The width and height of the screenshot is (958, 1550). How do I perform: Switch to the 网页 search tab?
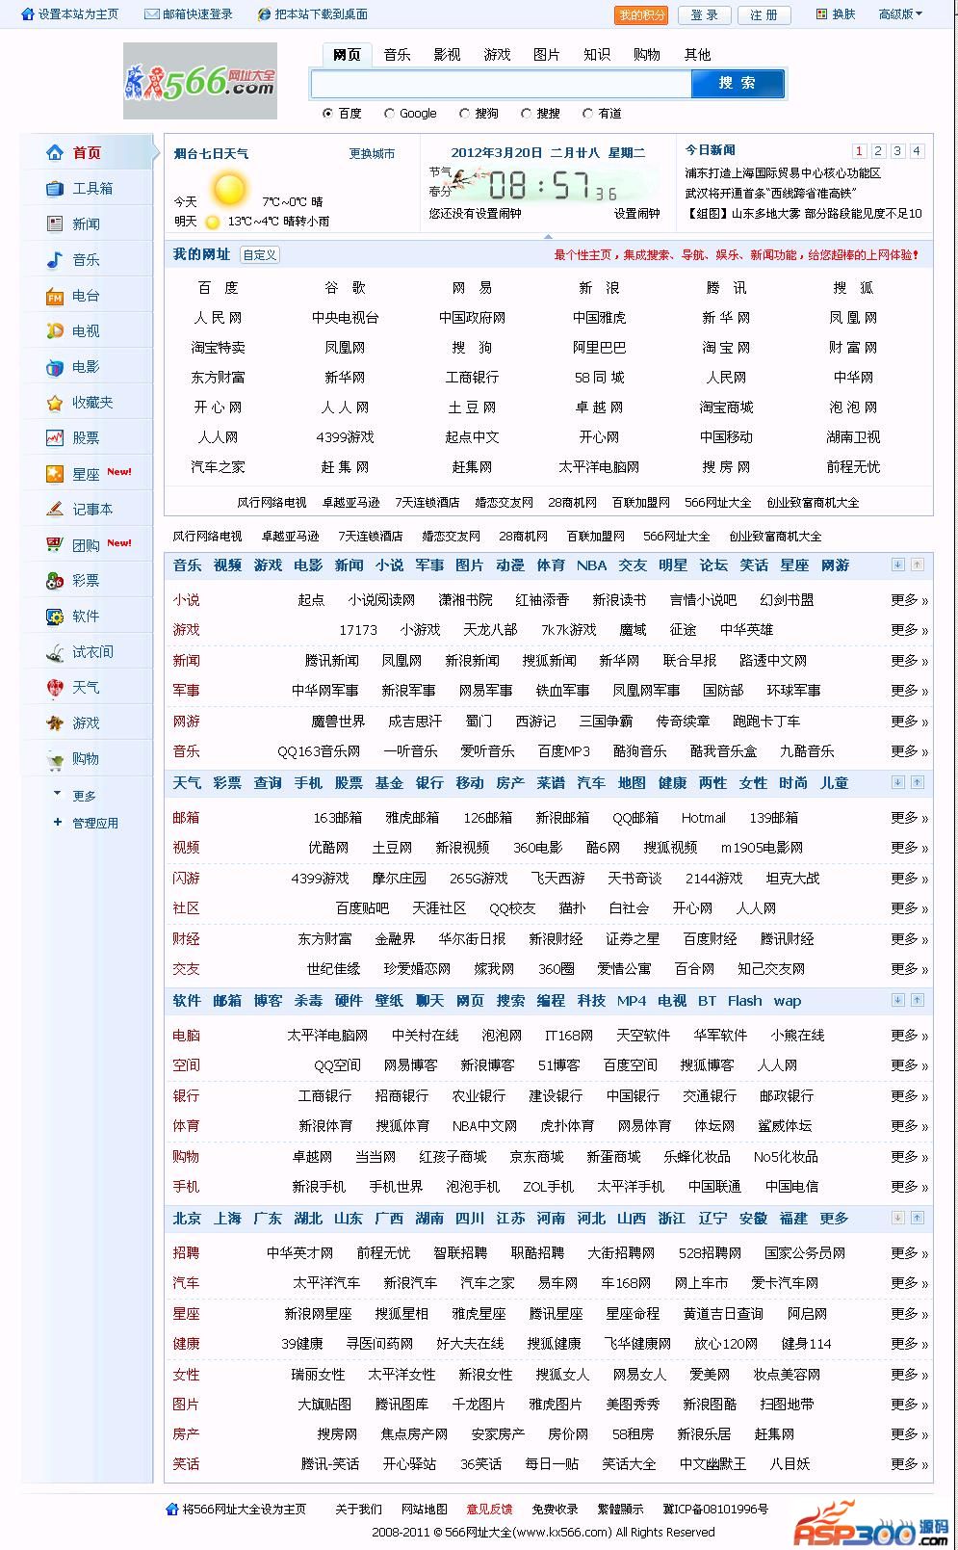pyautogui.click(x=347, y=55)
